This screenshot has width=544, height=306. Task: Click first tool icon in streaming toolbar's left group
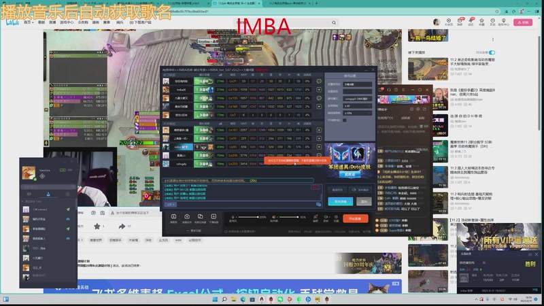(173, 216)
